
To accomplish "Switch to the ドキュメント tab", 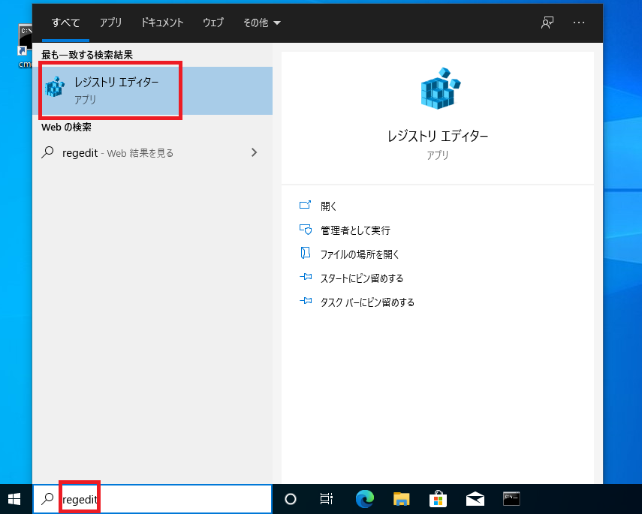I will 162,23.
